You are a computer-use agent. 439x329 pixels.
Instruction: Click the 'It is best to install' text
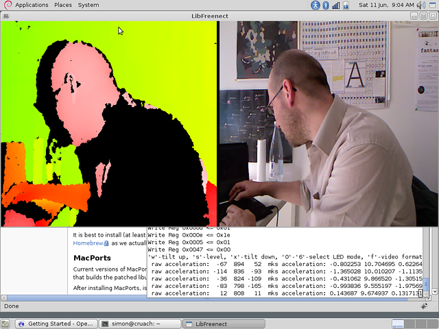coord(110,235)
